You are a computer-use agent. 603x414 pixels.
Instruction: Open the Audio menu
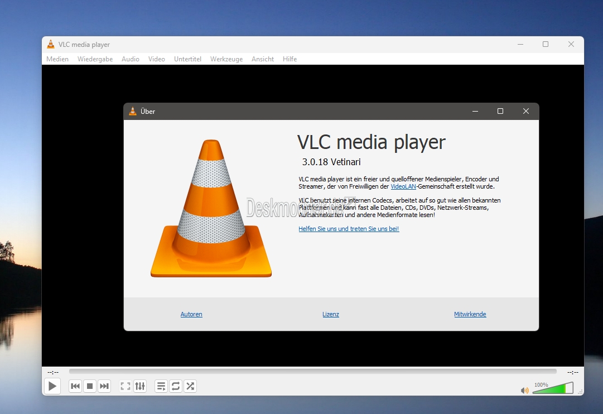pos(131,59)
